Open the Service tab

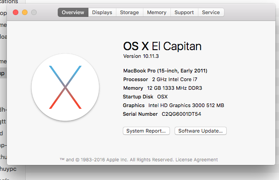(x=211, y=12)
